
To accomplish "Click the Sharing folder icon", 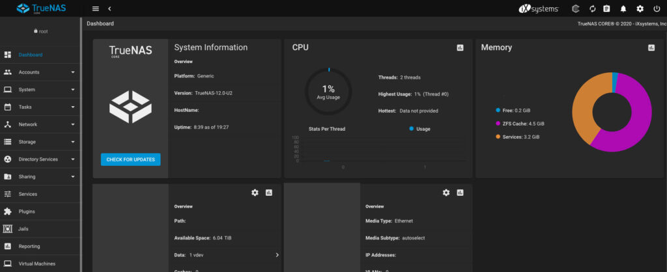I will 7,177.
